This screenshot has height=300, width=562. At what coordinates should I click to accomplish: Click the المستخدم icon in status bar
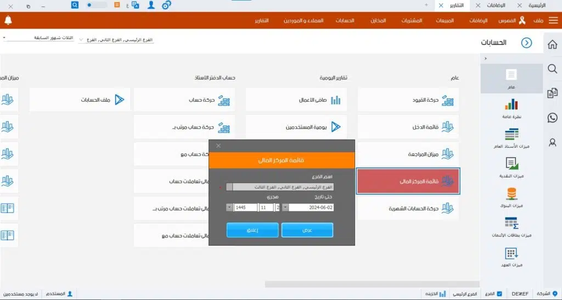point(70,294)
